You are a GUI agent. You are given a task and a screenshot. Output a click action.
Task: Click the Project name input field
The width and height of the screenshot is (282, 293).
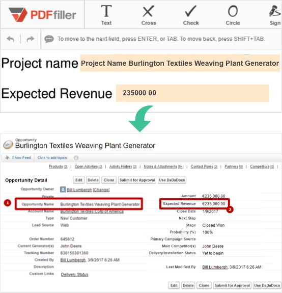(x=180, y=63)
